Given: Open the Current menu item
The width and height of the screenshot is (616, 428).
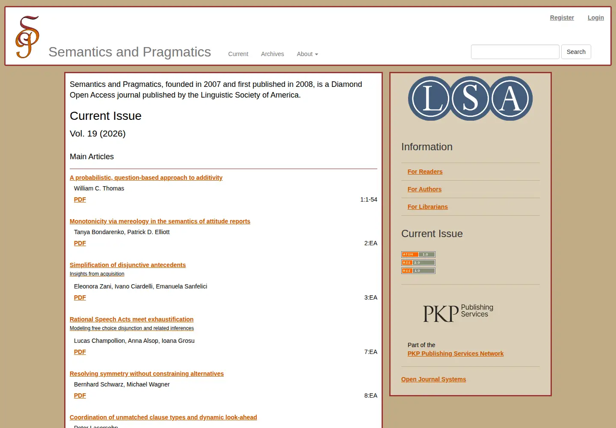Looking at the screenshot, I should (238, 54).
